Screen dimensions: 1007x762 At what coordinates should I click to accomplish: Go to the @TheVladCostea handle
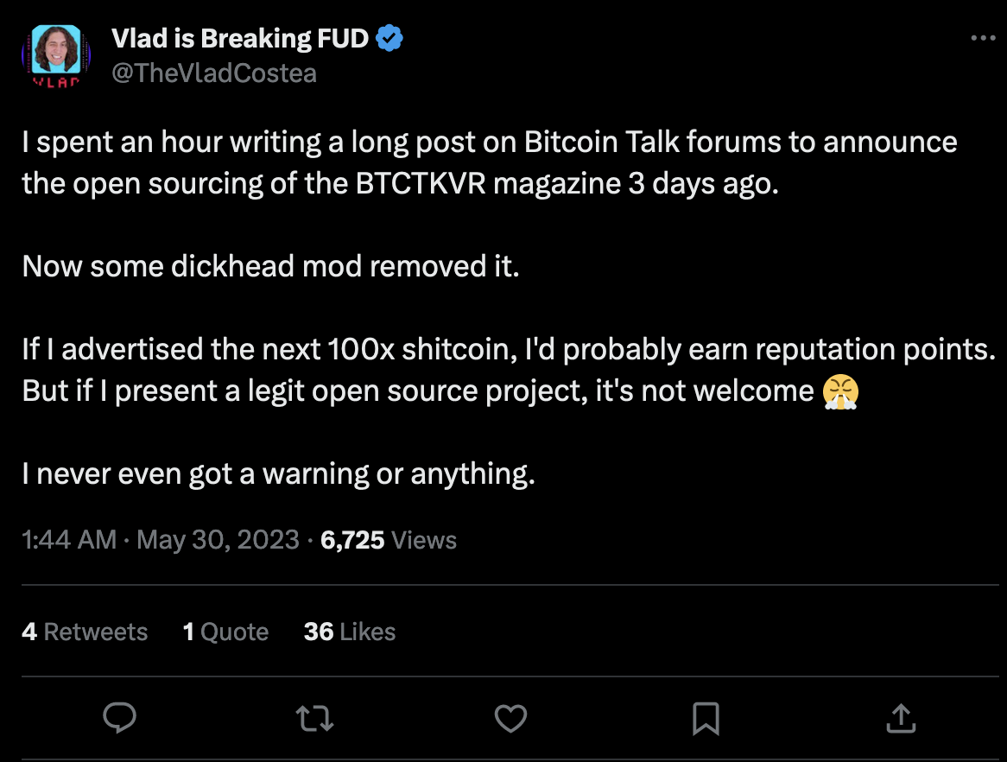[x=213, y=73]
